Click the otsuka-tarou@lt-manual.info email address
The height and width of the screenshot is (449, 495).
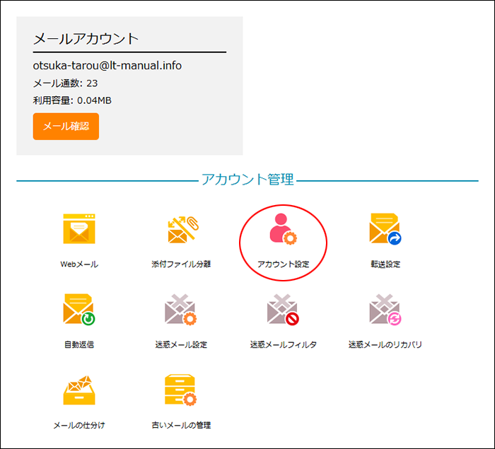107,65
